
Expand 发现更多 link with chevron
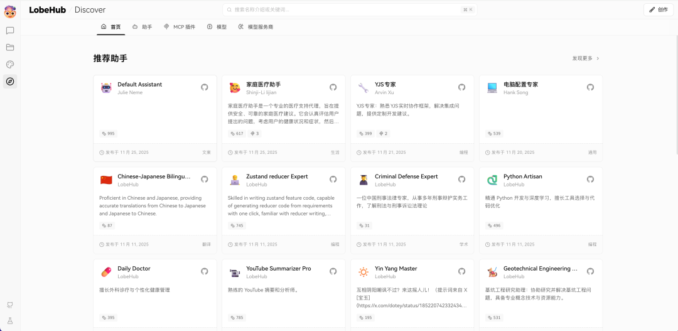coord(585,58)
